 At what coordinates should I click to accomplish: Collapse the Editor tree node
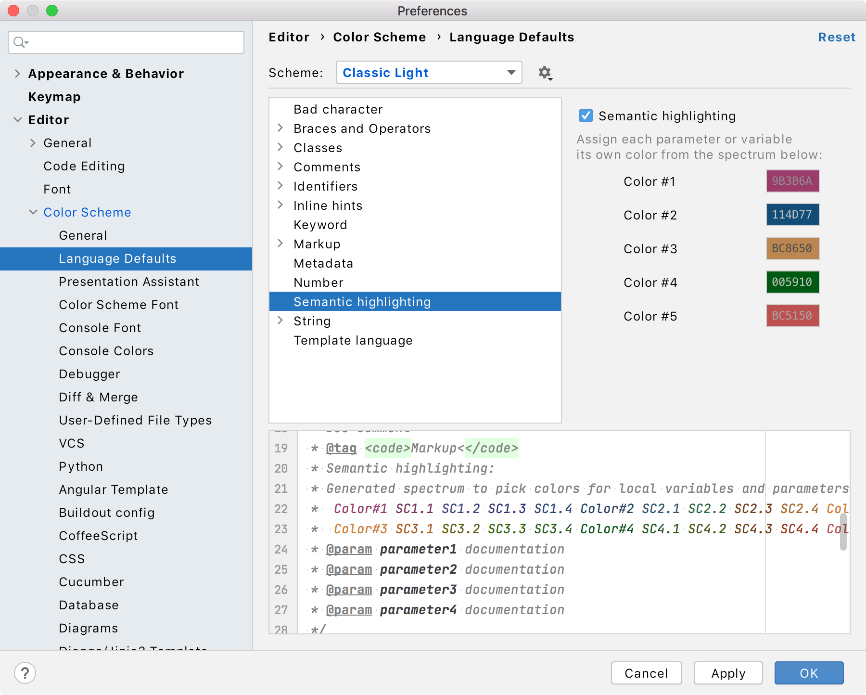coord(17,119)
